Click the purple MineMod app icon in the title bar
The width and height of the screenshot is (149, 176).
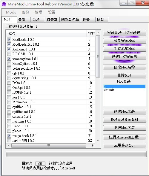click(4, 4)
